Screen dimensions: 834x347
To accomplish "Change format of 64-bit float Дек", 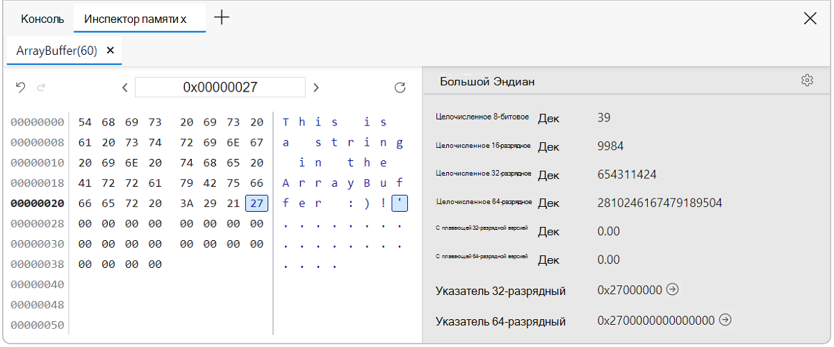I will coord(548,260).
